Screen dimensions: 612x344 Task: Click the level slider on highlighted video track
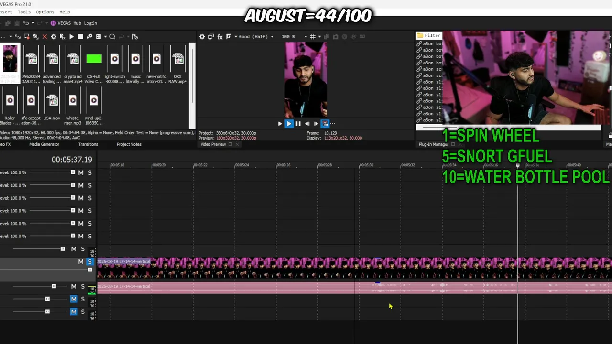tap(90, 270)
